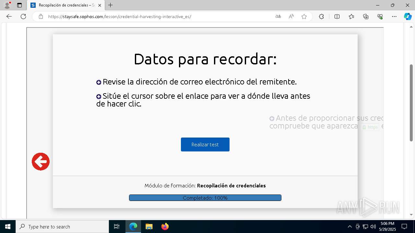
Task: Click the scrollbar down arrow
Action: 411,215
